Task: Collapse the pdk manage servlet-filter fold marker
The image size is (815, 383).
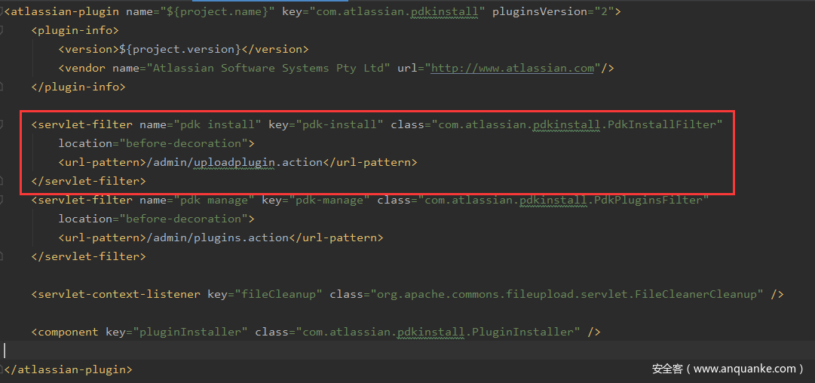Action: pos(2,200)
